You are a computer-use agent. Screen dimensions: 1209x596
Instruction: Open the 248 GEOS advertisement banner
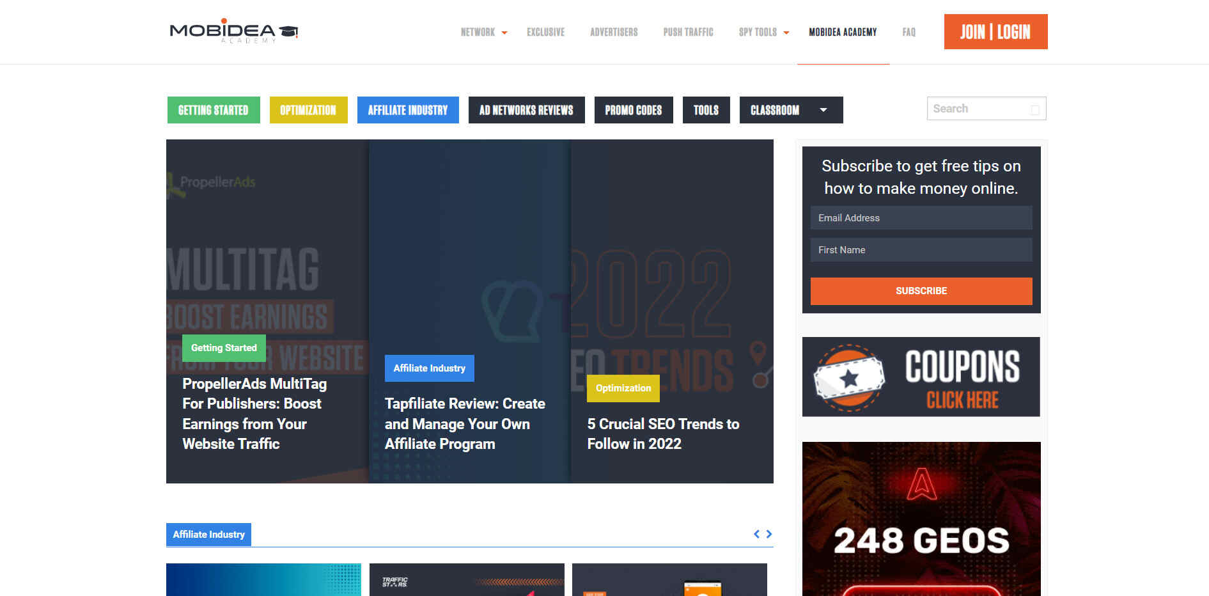(x=921, y=519)
